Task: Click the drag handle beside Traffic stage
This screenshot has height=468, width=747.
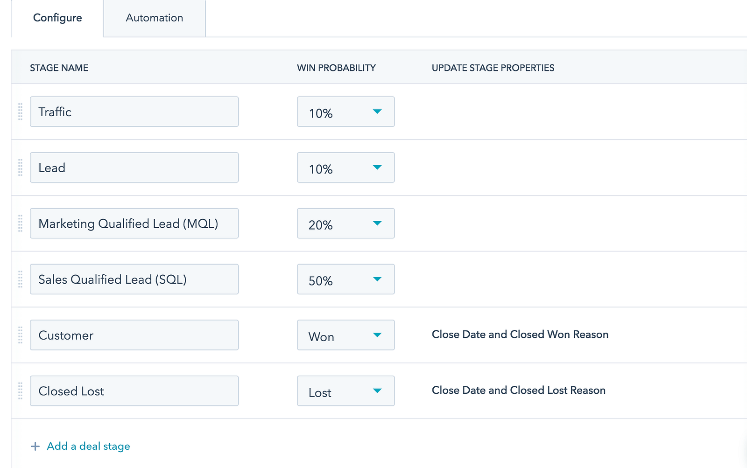Action: (x=20, y=112)
